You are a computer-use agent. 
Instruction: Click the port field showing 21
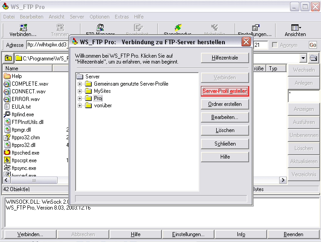pyautogui.click(x=261, y=45)
